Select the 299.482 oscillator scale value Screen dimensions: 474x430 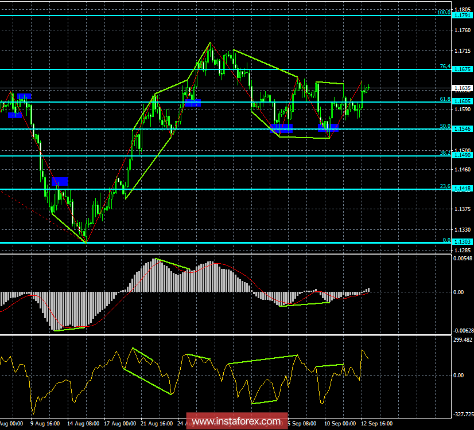(463, 339)
